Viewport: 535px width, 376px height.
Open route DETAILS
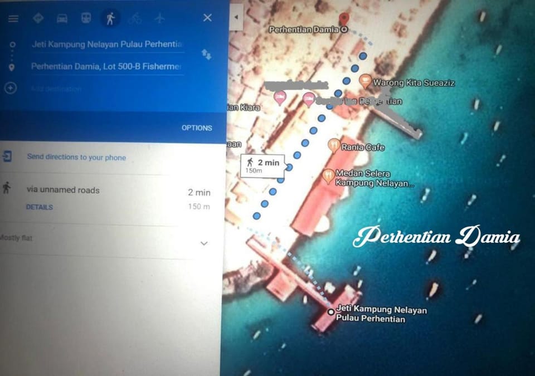click(x=40, y=207)
